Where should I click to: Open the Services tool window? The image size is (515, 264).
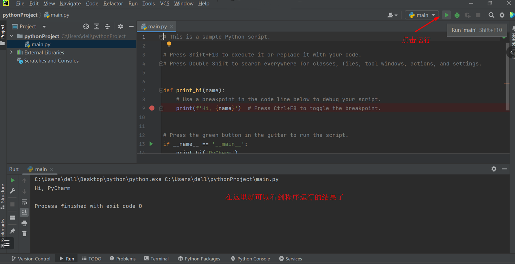coord(290,259)
